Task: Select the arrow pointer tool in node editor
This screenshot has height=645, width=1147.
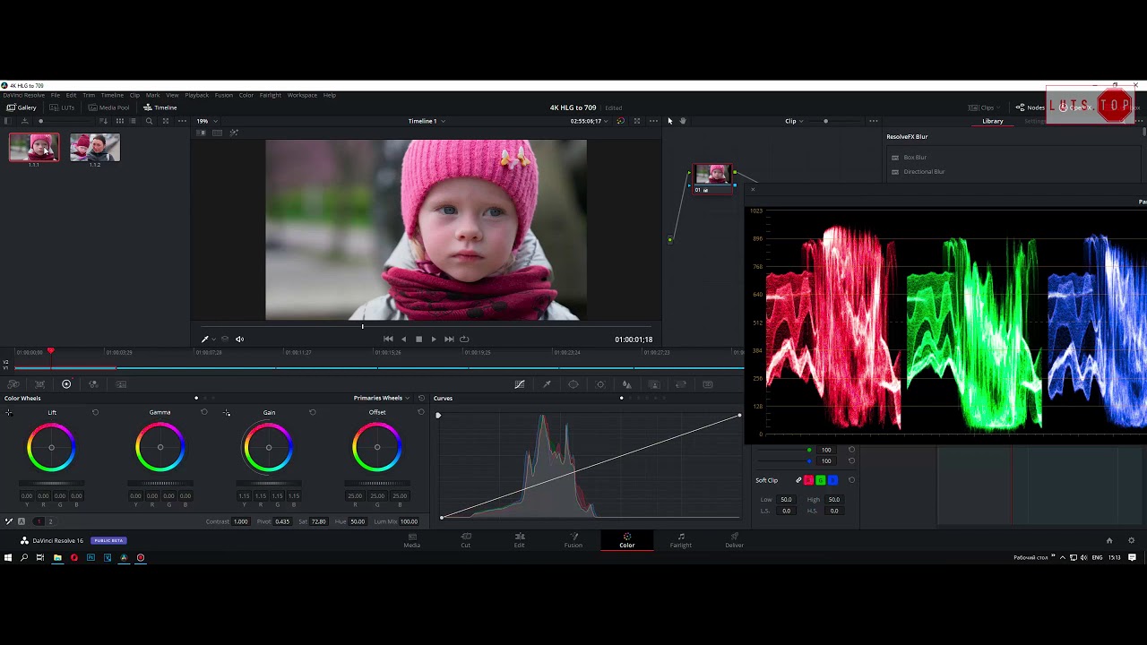Action: tap(669, 121)
